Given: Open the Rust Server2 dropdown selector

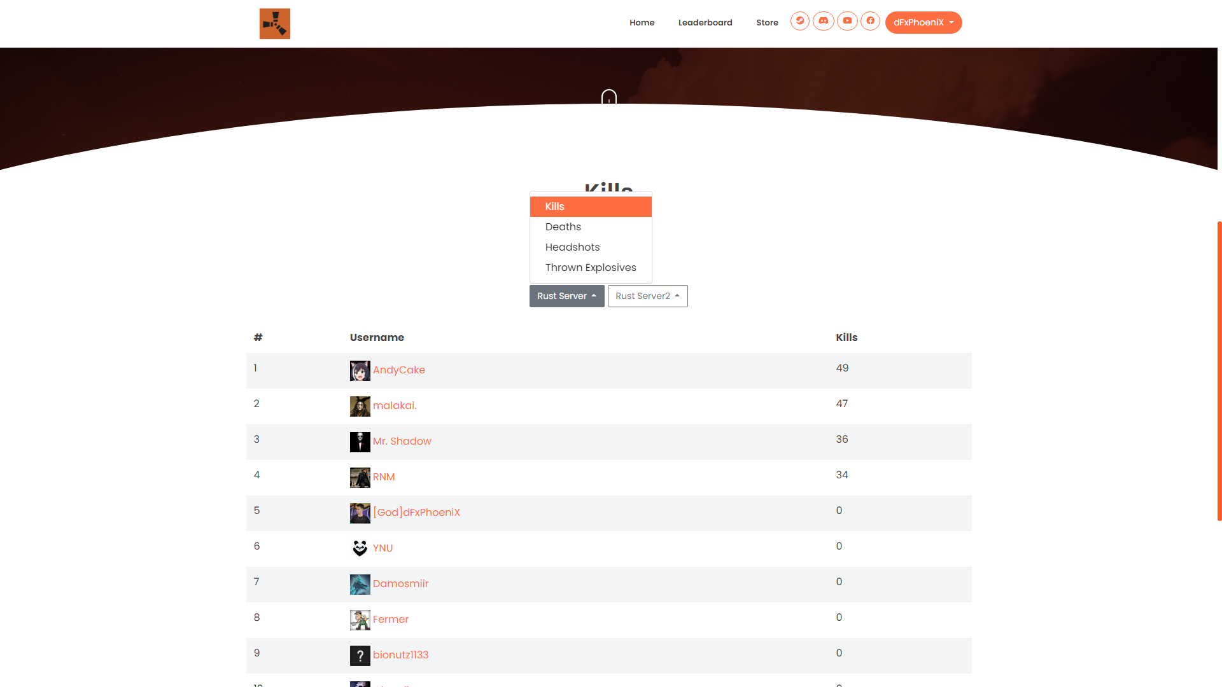Looking at the screenshot, I should click(647, 295).
